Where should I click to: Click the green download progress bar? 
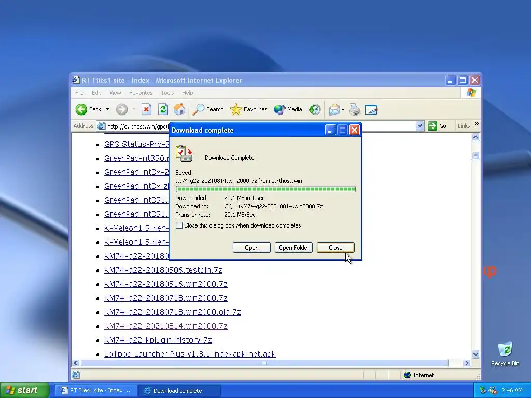pyautogui.click(x=265, y=189)
